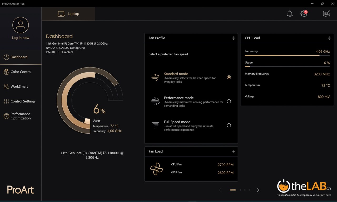This screenshot has height=202, width=337.
Task: Click the fan icon in Fan Load
Action: tap(157, 168)
